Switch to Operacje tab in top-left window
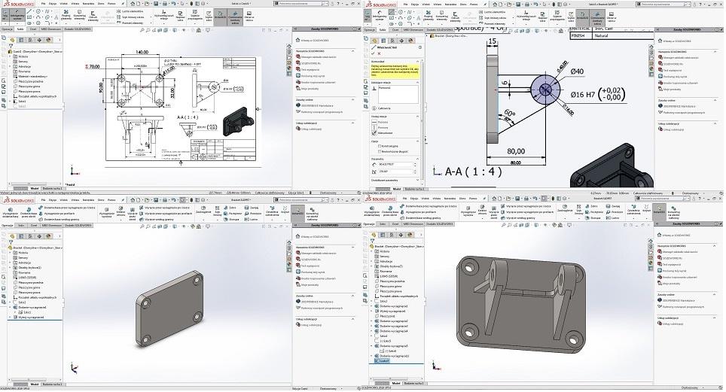This screenshot has height=392, width=726. (x=7, y=29)
